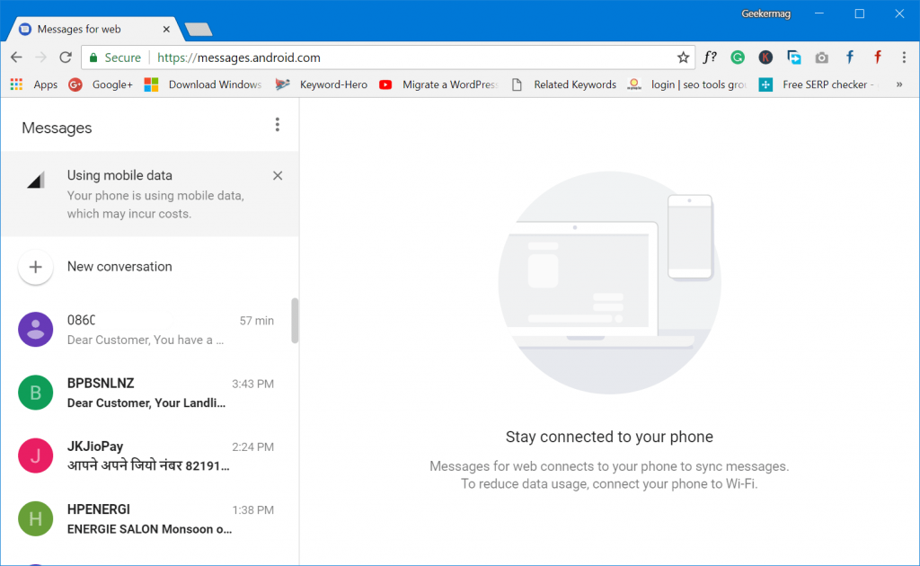This screenshot has width=920, height=566.
Task: Click the blue f extension icon
Action: tap(850, 57)
